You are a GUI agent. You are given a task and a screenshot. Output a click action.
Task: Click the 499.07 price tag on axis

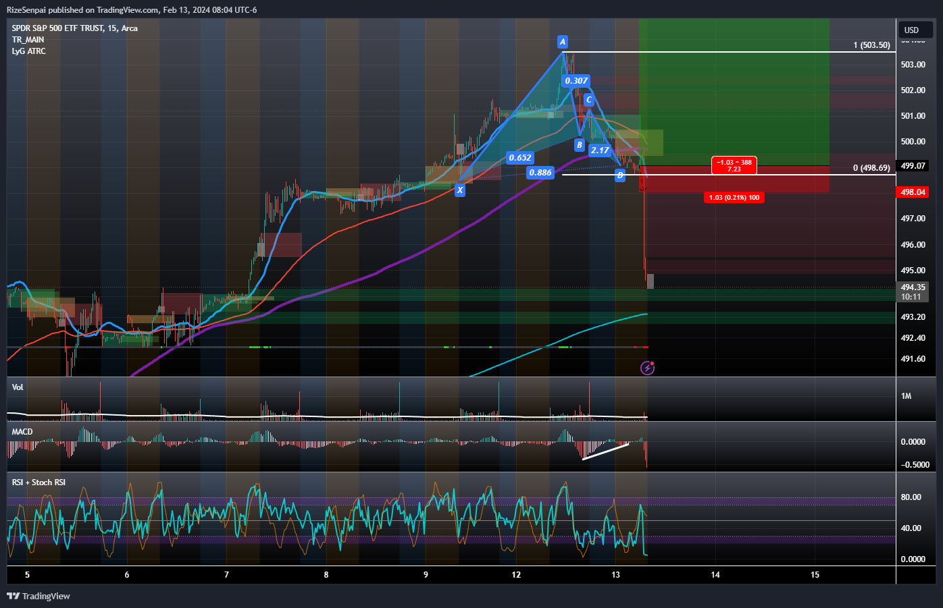[x=913, y=166]
